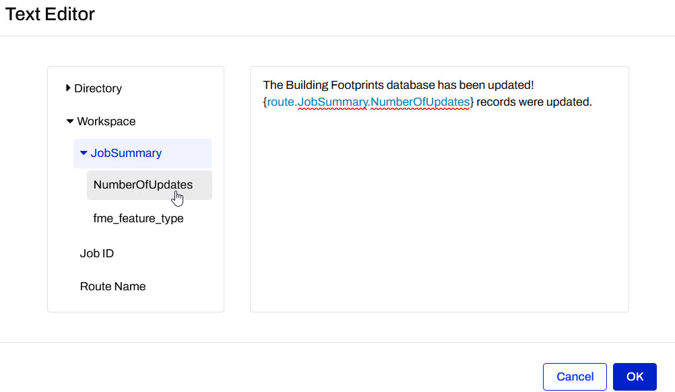The image size is (675, 392).
Task: Click the Directory disclosure triangle
Action: point(68,88)
